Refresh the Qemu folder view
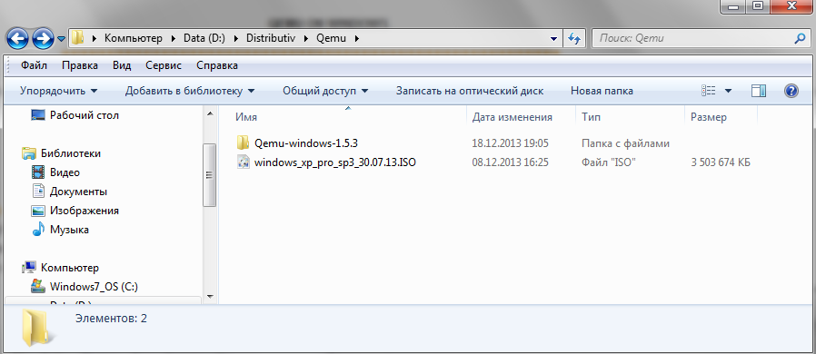This screenshot has width=816, height=354. click(574, 38)
